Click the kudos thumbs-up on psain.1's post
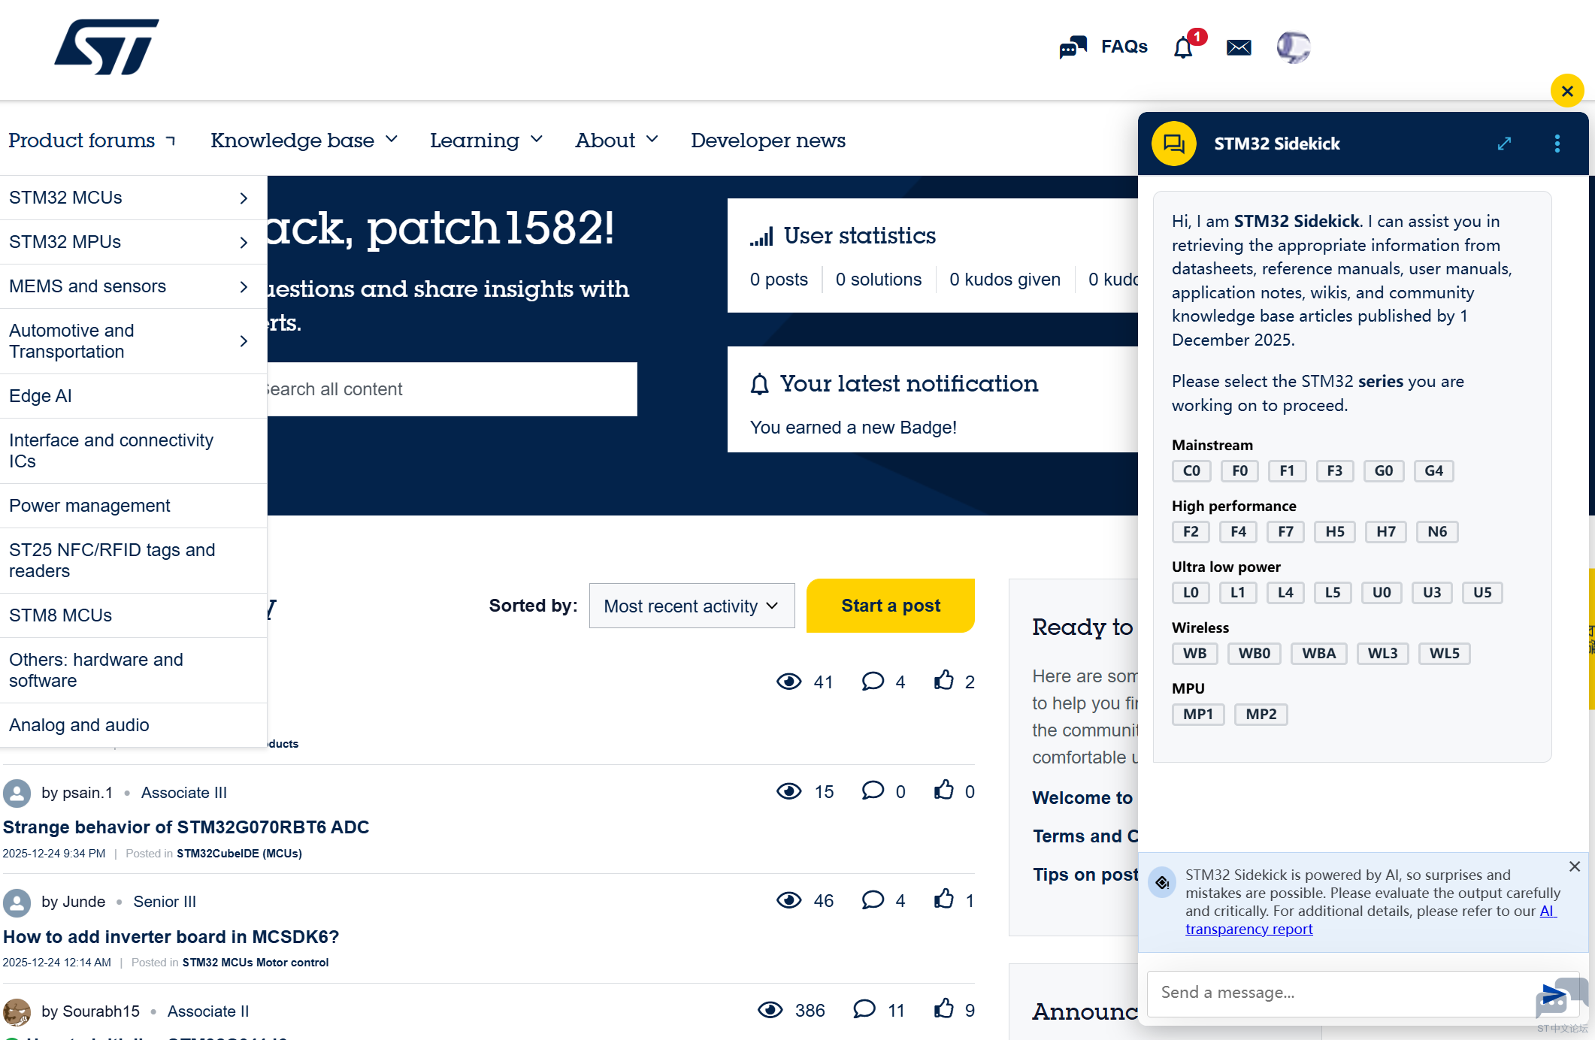 (x=944, y=790)
